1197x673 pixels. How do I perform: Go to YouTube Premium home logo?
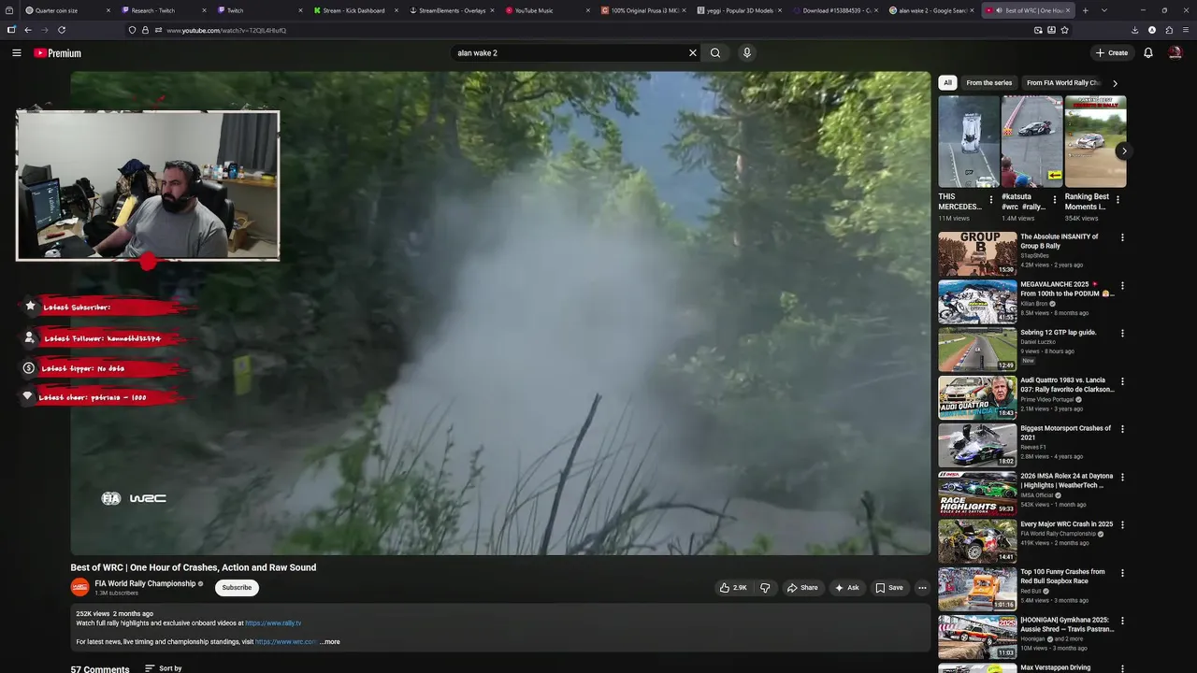[58, 53]
